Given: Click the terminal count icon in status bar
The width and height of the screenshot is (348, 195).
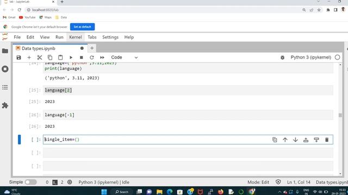Looking at the screenshot, I should point(55,182).
